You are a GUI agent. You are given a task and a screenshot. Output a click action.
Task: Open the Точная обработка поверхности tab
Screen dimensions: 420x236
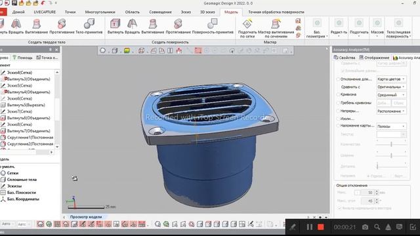(276, 12)
